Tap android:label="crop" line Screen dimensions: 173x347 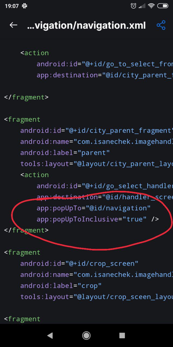coord(61,286)
